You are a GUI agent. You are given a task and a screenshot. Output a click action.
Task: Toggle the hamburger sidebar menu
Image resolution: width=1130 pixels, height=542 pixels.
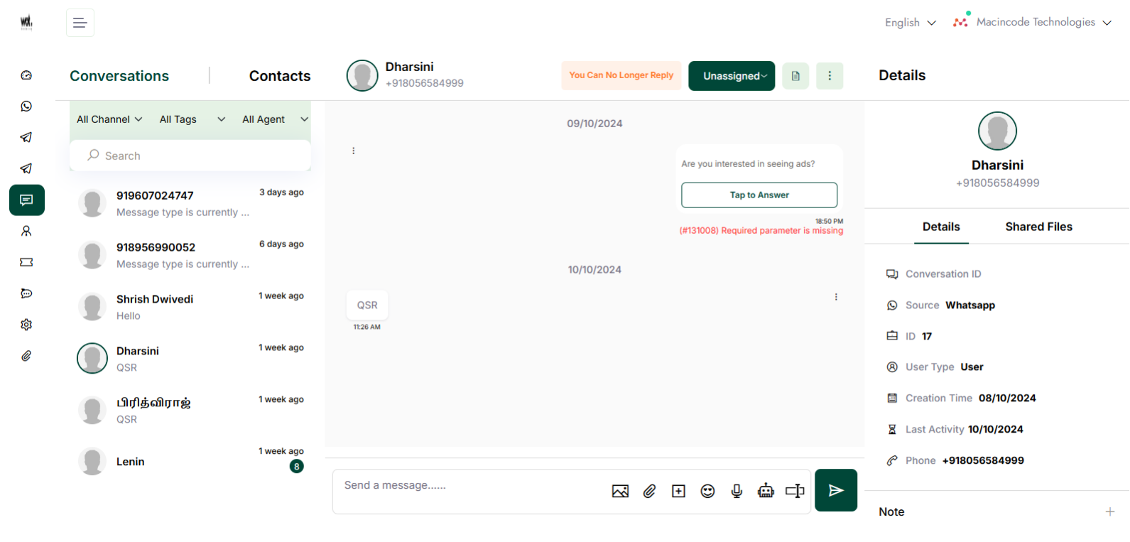click(80, 23)
